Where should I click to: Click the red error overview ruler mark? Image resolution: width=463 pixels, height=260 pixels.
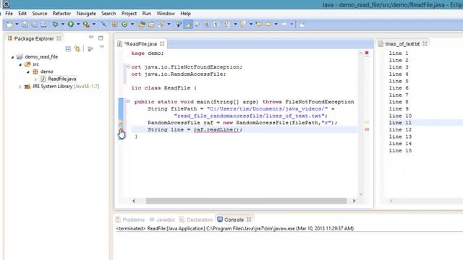coord(367,129)
